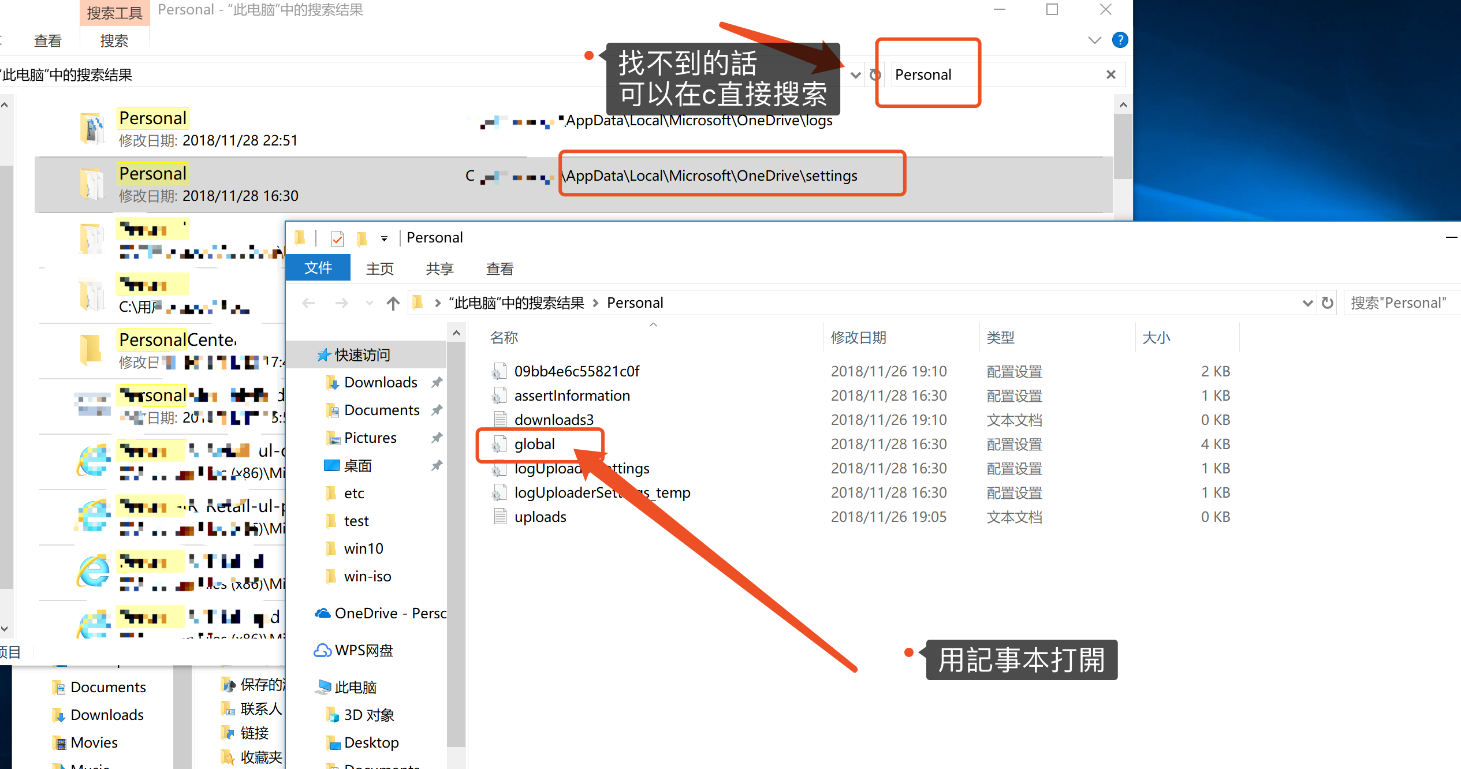Screen dimensions: 1461x769
Task: Expand the quick access toolbar customize dropdown
Action: [x=384, y=238]
